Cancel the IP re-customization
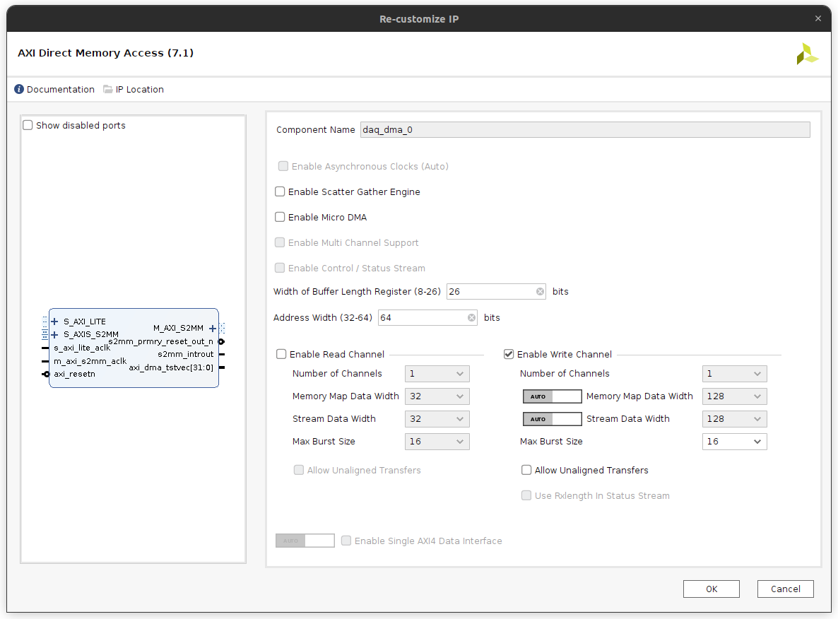Screen dimensions: 838x619 (x=785, y=589)
